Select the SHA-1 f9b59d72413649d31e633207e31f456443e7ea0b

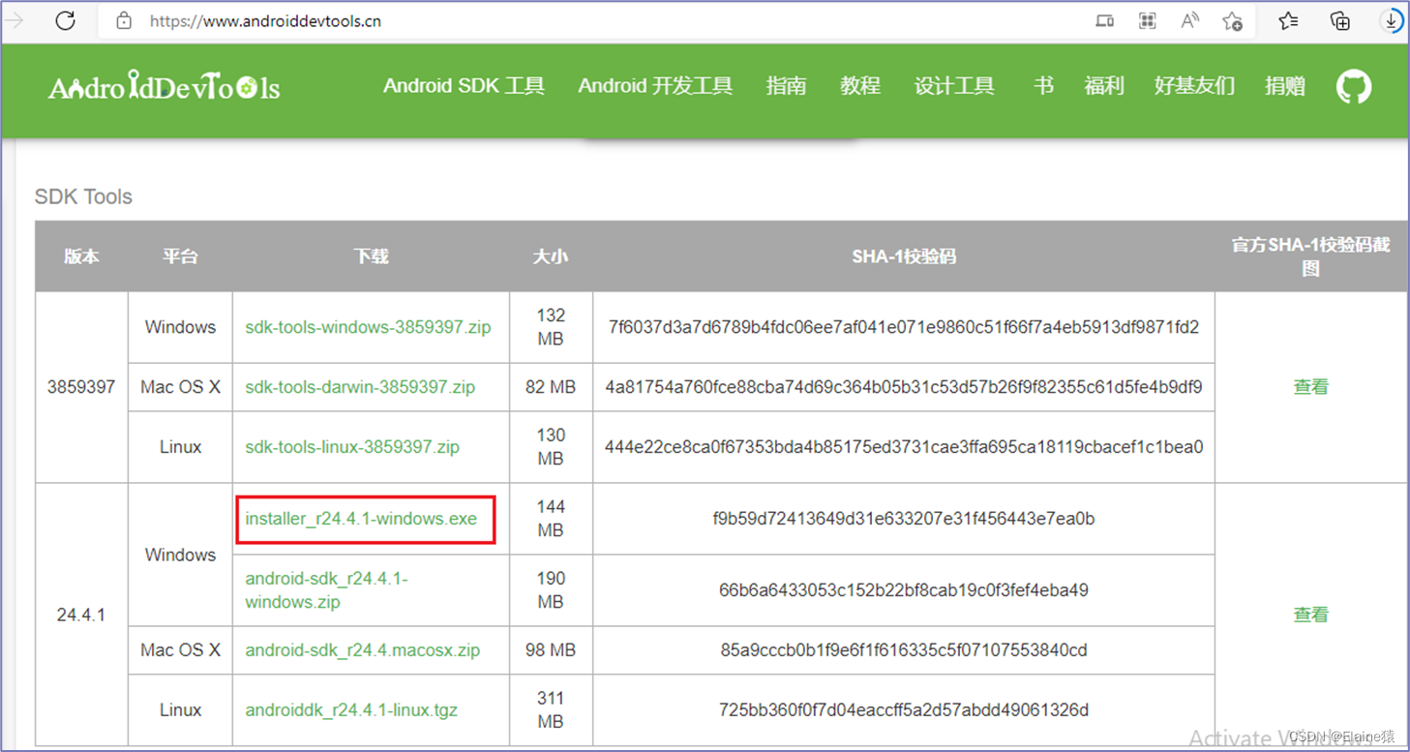[904, 519]
